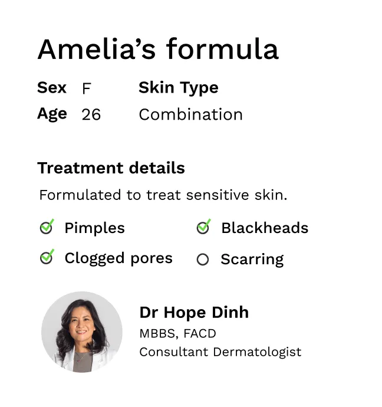Screen dimensions: 382x407
Task: Click the Treatment details heading
Action: click(x=111, y=168)
